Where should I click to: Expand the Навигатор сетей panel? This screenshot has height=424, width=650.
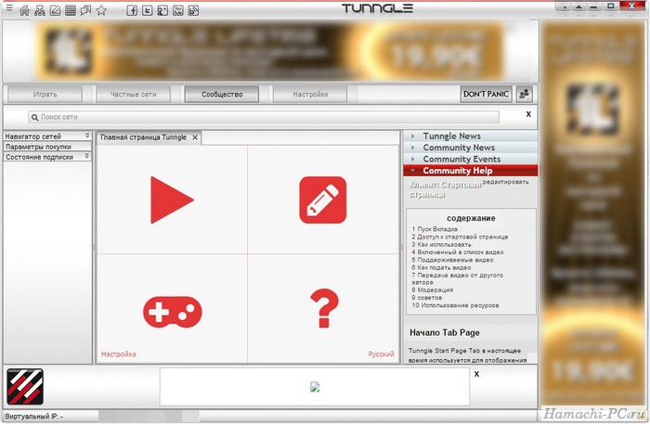47,136
